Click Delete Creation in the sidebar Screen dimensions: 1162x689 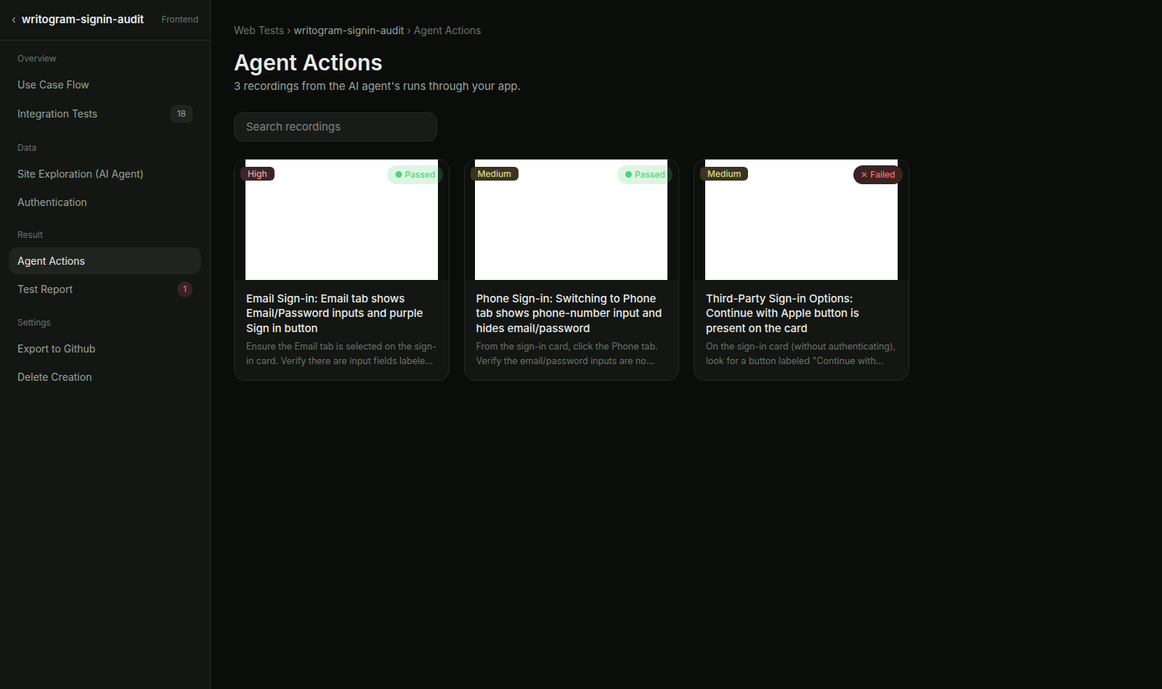coord(105,377)
